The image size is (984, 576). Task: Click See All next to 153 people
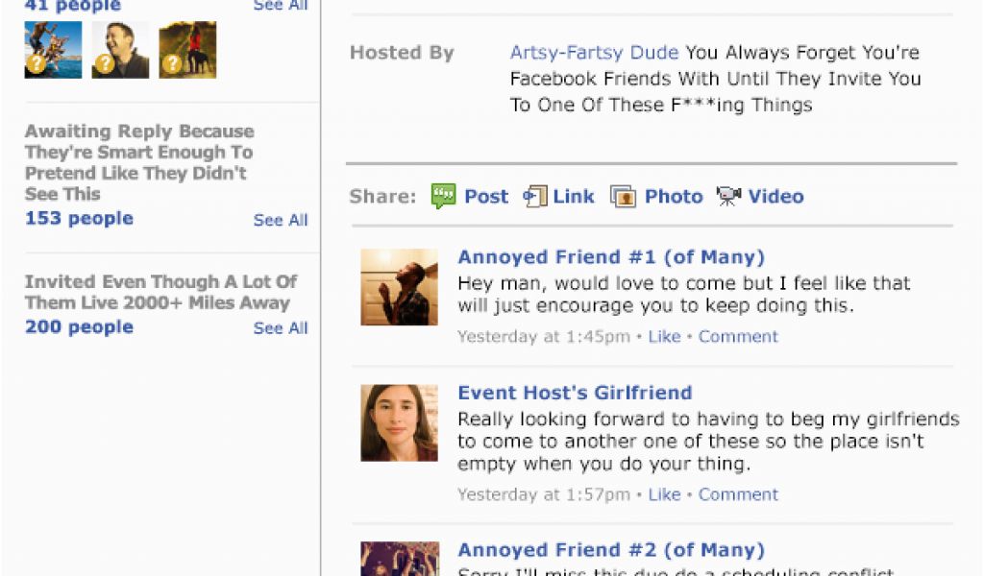click(281, 220)
